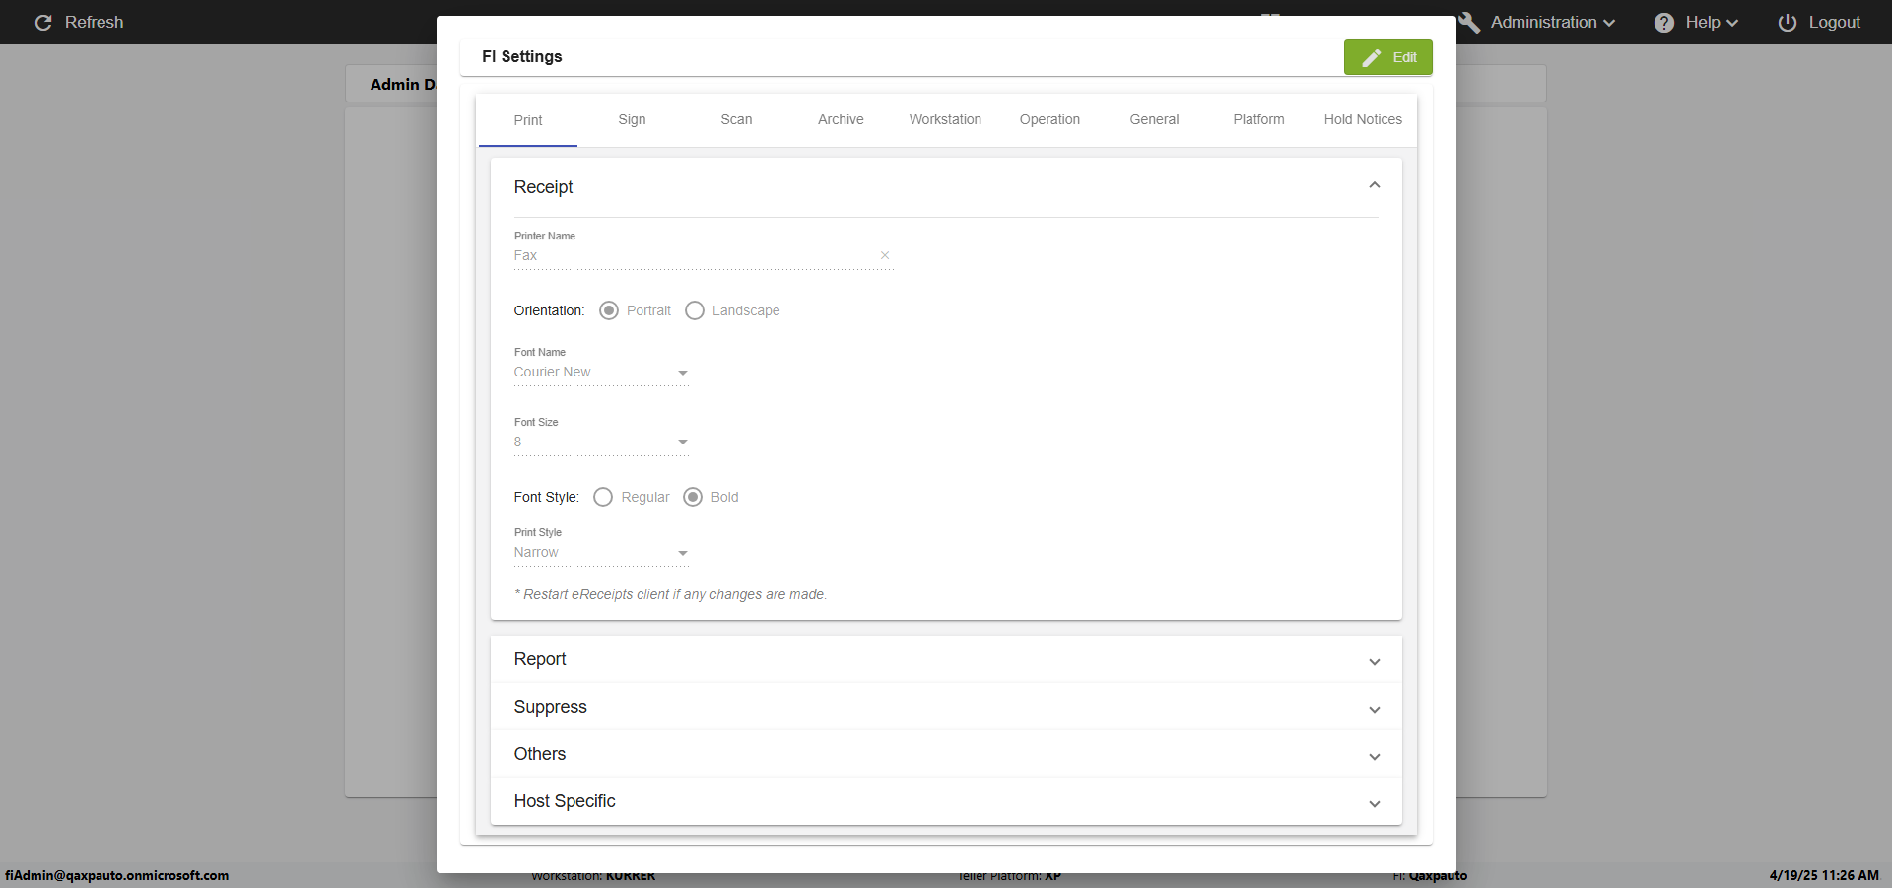Switch to the Sign tab
The height and width of the screenshot is (888, 1892).
[x=632, y=119]
